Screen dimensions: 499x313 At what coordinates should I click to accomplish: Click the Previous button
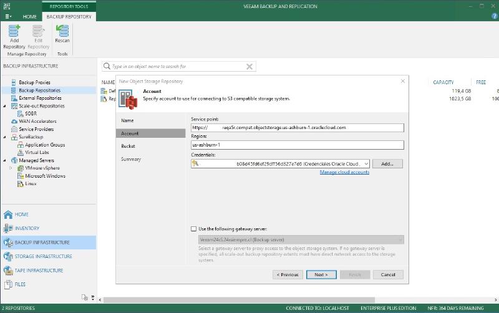[288, 274]
